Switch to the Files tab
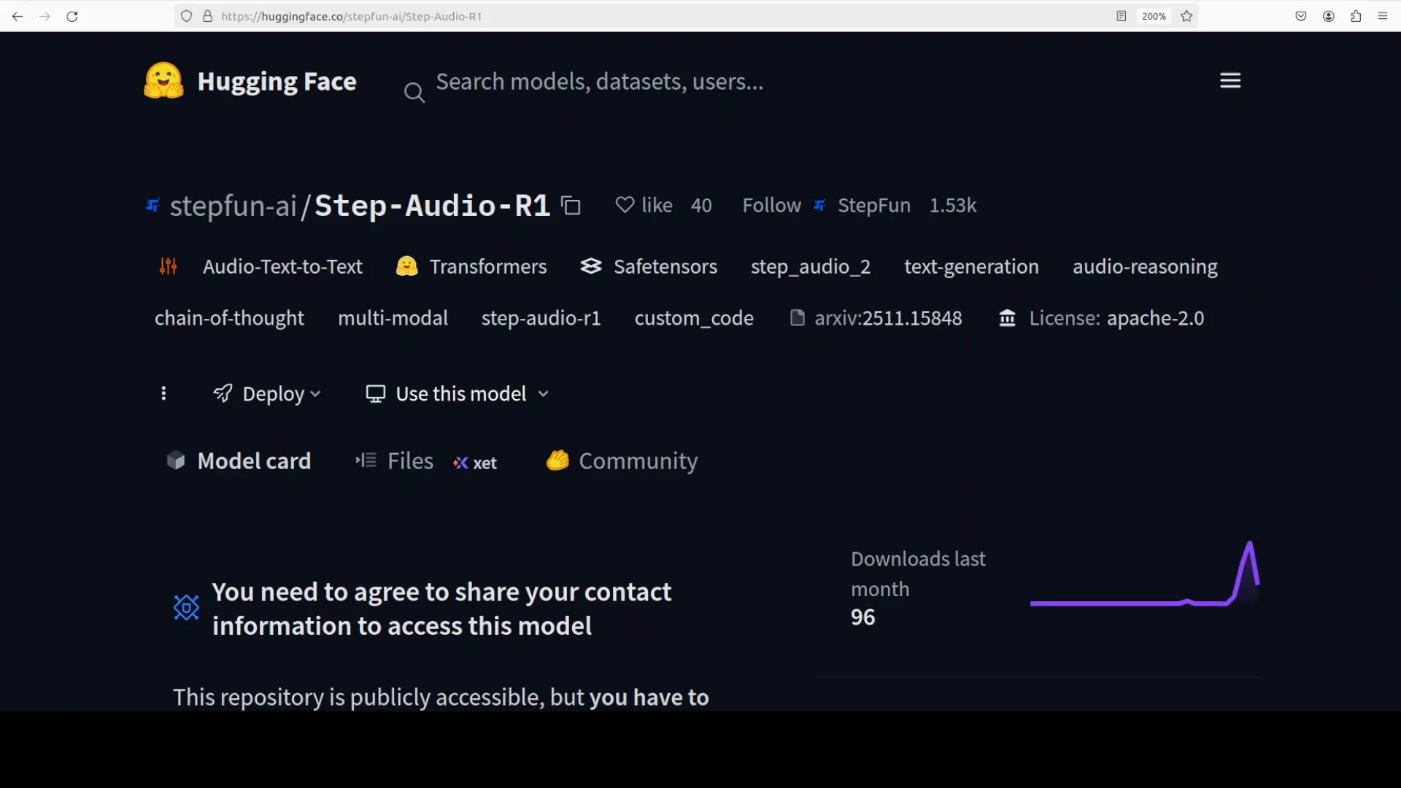 410,460
